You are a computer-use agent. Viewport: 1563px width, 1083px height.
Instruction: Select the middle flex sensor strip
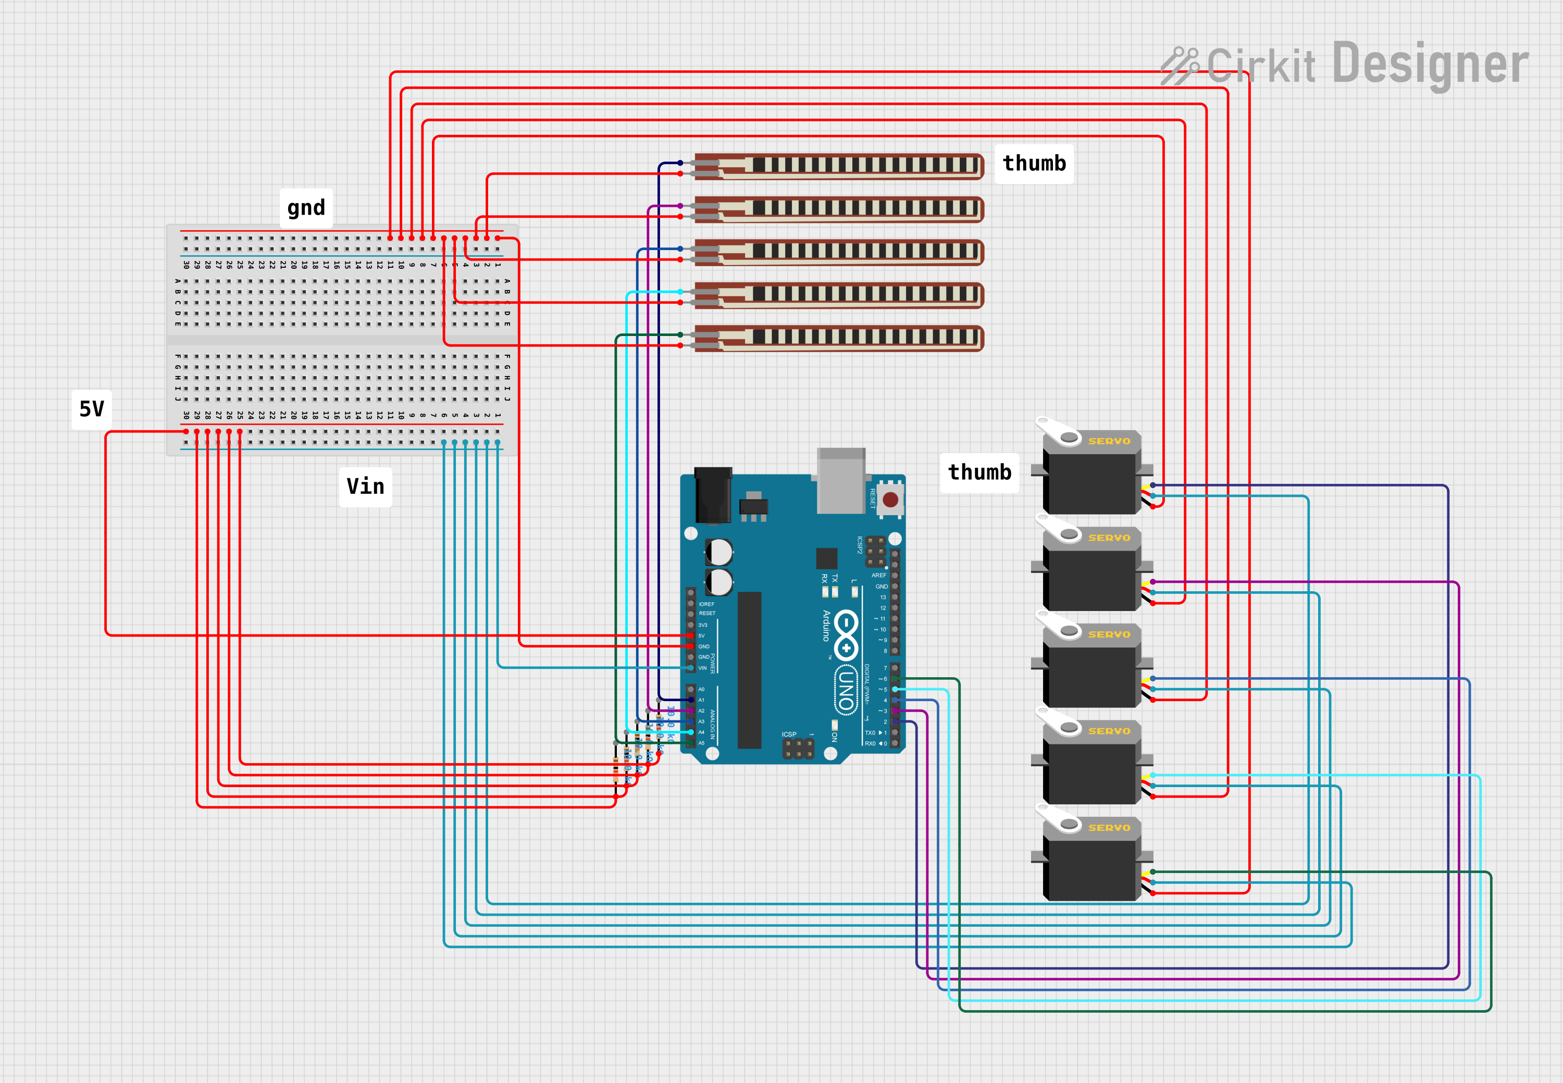pyautogui.click(x=839, y=253)
